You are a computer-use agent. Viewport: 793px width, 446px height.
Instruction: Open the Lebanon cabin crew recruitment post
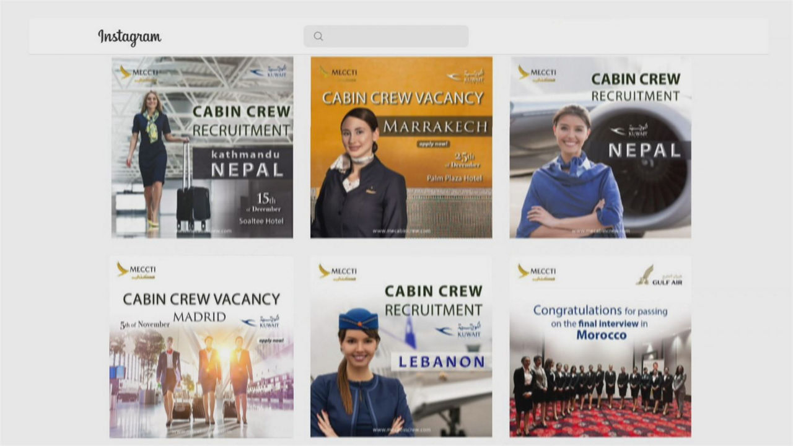(x=401, y=347)
